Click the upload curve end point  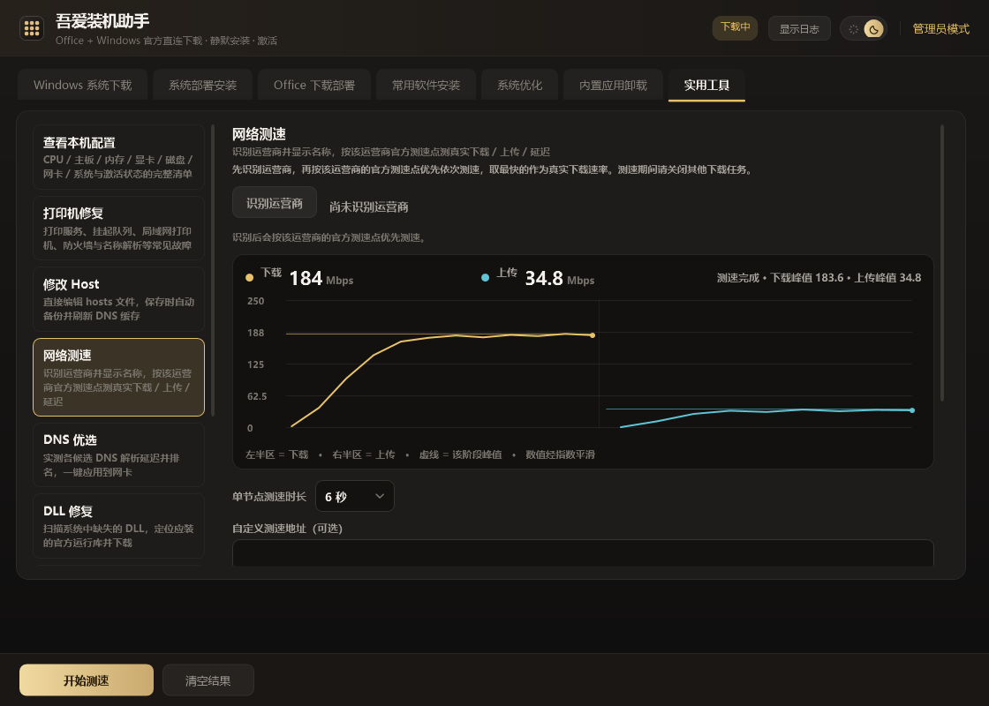pyautogui.click(x=912, y=410)
